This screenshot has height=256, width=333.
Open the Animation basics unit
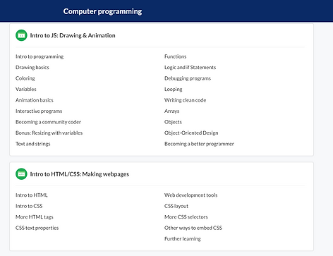pos(35,100)
